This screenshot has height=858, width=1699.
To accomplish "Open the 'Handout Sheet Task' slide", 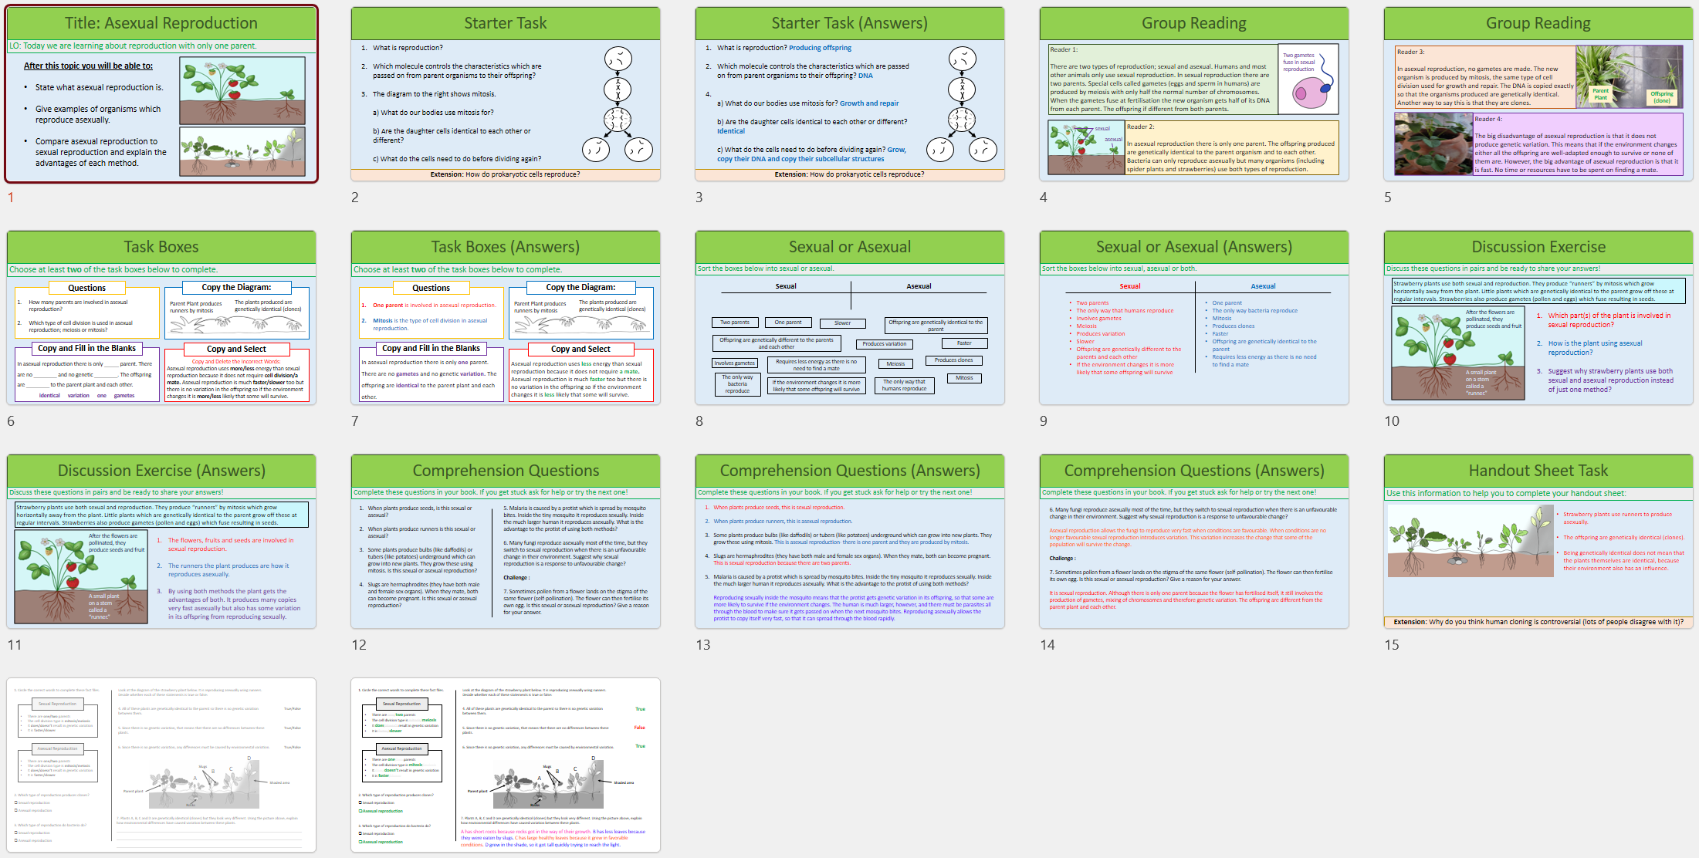I will pos(1538,542).
